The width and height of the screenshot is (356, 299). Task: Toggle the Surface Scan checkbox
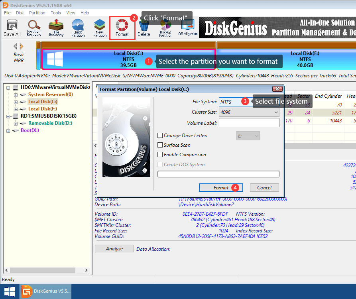click(x=160, y=146)
